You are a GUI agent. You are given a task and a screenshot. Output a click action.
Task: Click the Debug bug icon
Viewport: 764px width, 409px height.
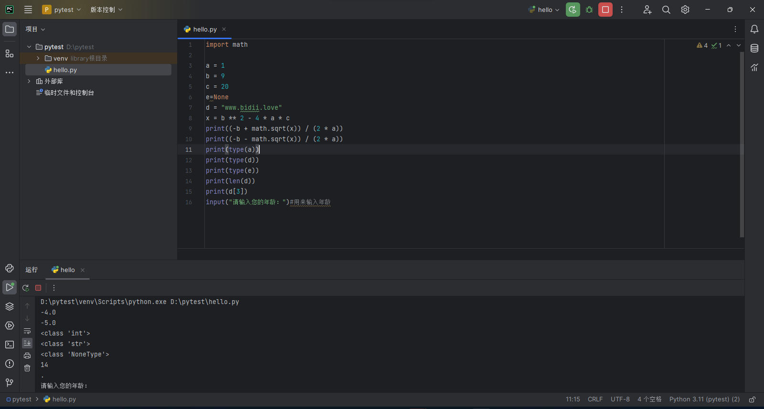click(x=589, y=10)
